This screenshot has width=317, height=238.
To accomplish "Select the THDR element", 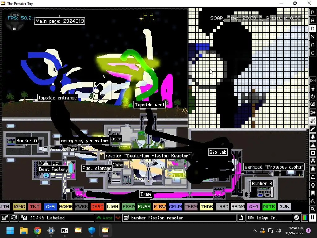I will pos(206,207).
